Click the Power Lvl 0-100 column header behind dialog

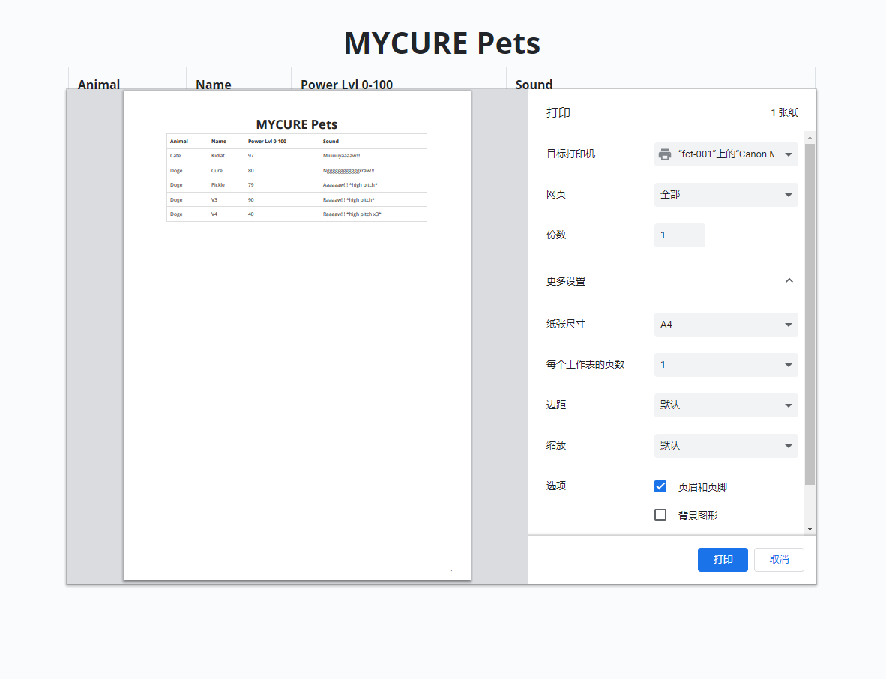point(346,84)
